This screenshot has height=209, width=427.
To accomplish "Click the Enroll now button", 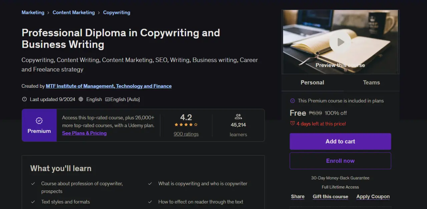I will tap(340, 161).
